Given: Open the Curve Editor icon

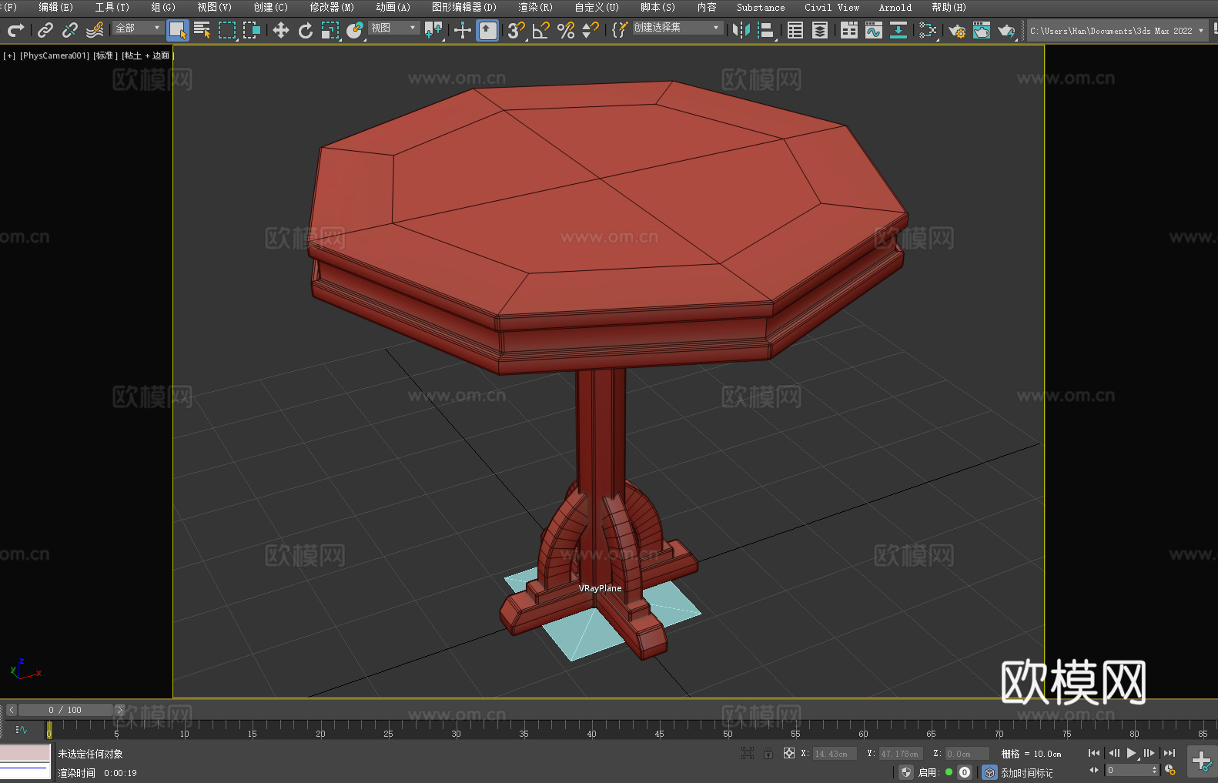Looking at the screenshot, I should click(874, 30).
